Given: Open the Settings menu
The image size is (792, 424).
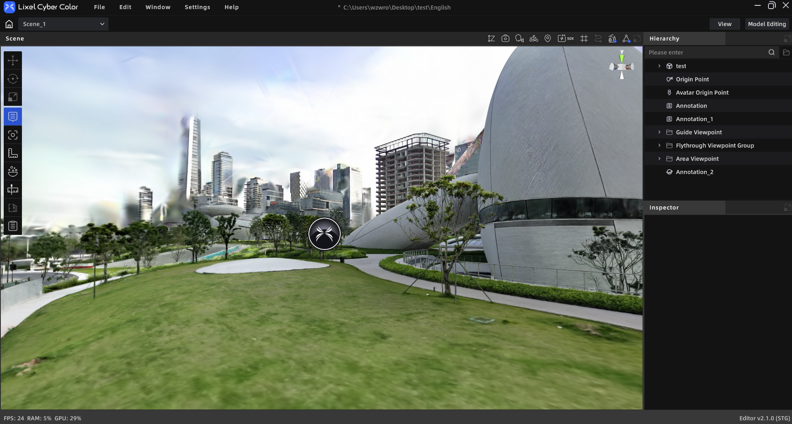Looking at the screenshot, I should [197, 7].
